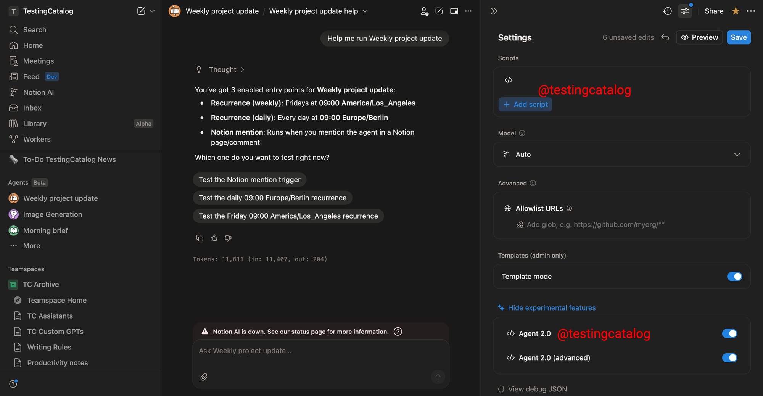
Task: Open the help status question mark icon
Action: 398,332
